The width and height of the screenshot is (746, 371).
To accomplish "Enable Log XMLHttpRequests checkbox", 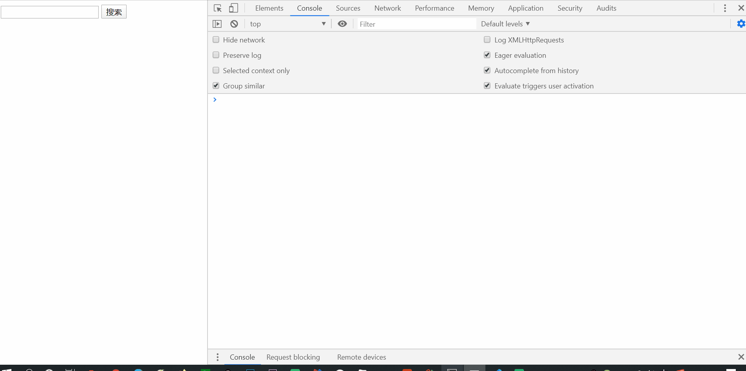I will coord(487,40).
